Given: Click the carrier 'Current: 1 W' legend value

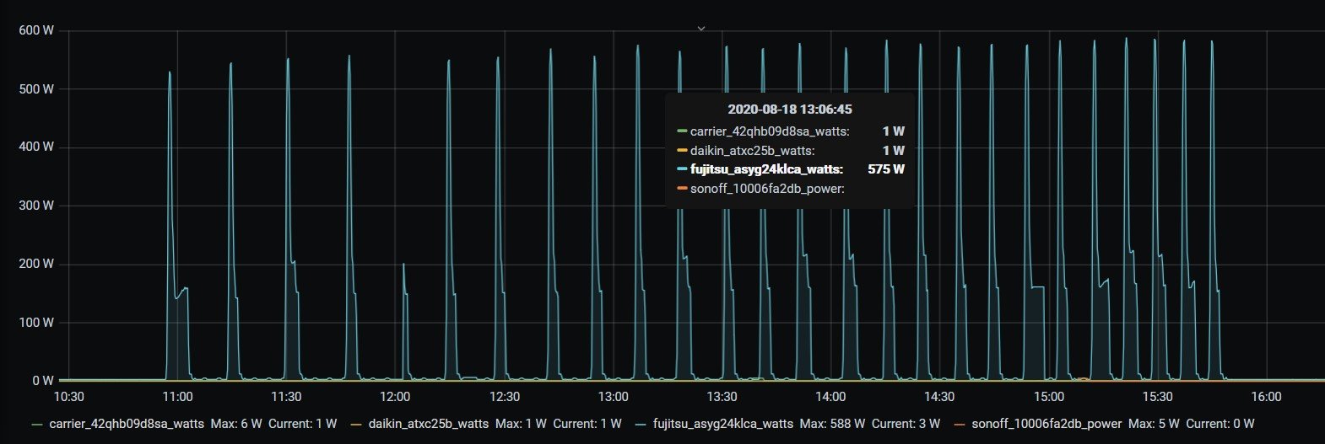Looking at the screenshot, I should (x=303, y=424).
